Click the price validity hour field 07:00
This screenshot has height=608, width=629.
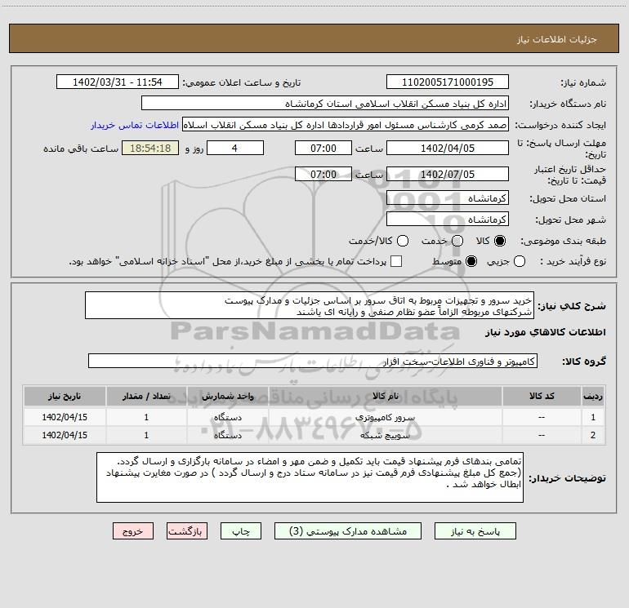tap(323, 175)
